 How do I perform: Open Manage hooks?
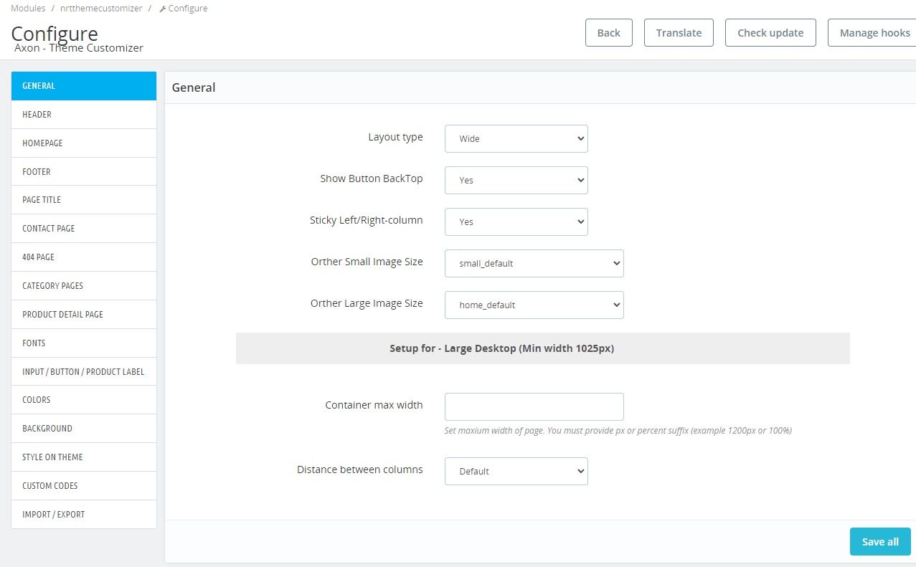point(874,32)
